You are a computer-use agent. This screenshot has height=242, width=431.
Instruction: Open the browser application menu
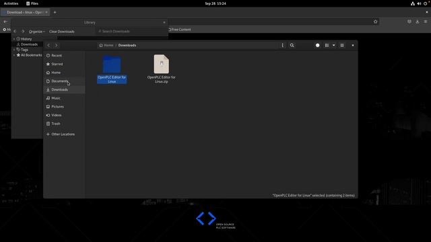tap(425, 22)
